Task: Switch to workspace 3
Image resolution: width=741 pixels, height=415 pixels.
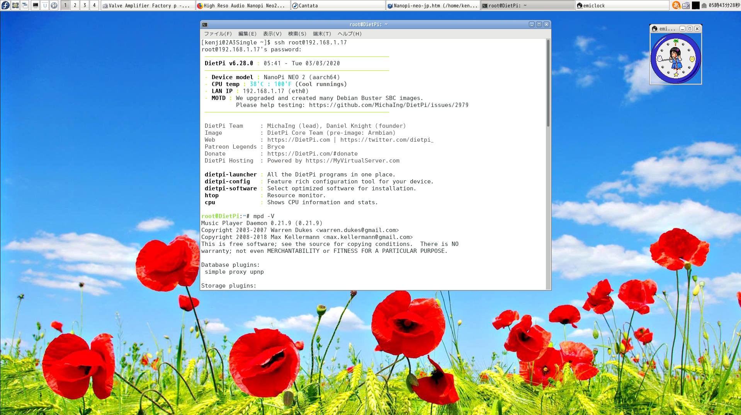Action: 85,5
